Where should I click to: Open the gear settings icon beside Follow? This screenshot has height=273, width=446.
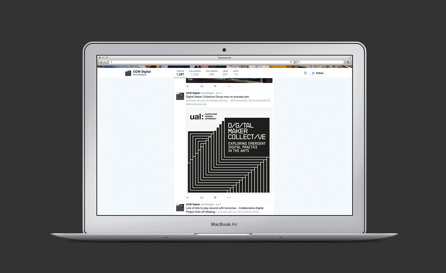[305, 73]
